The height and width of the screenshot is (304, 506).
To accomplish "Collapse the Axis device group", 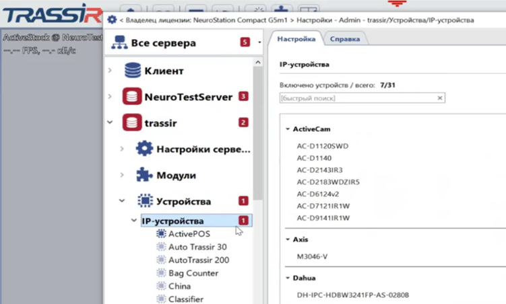I will point(288,239).
